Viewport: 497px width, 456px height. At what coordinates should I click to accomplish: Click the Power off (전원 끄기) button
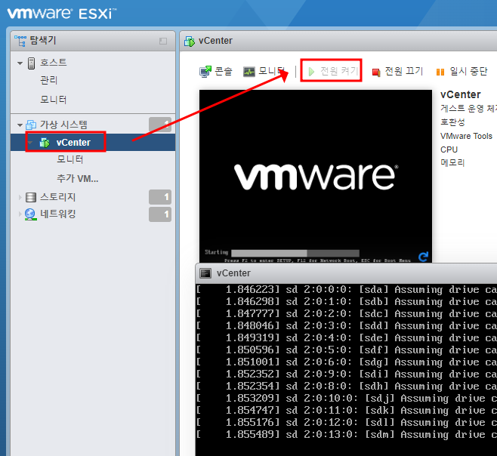pyautogui.click(x=397, y=71)
